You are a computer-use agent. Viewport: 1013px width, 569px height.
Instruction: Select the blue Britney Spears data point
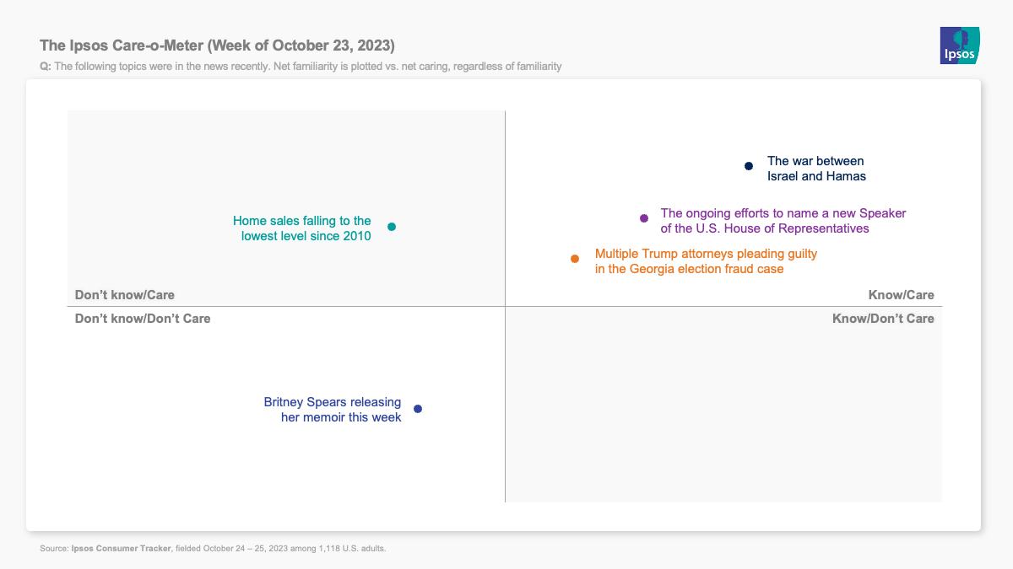click(418, 409)
